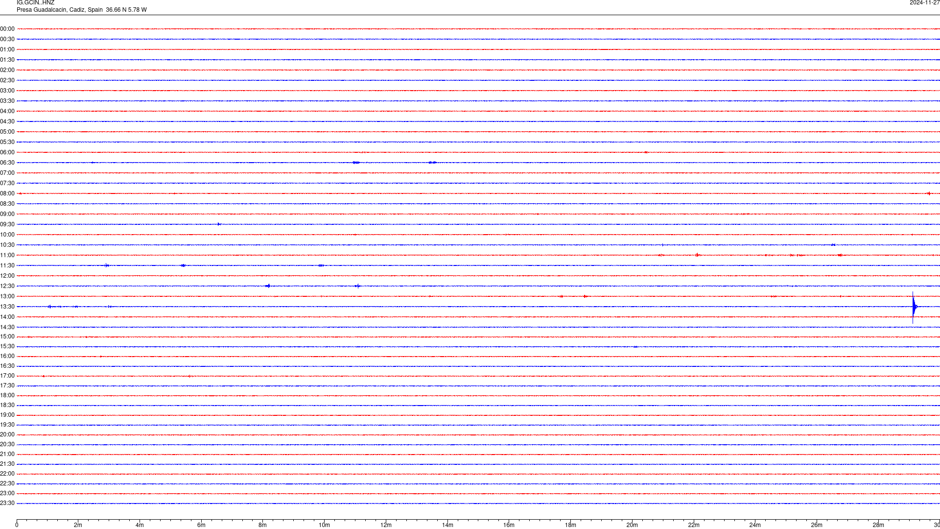Click the 05:30 row time label
This screenshot has width=940, height=529.
7,142
